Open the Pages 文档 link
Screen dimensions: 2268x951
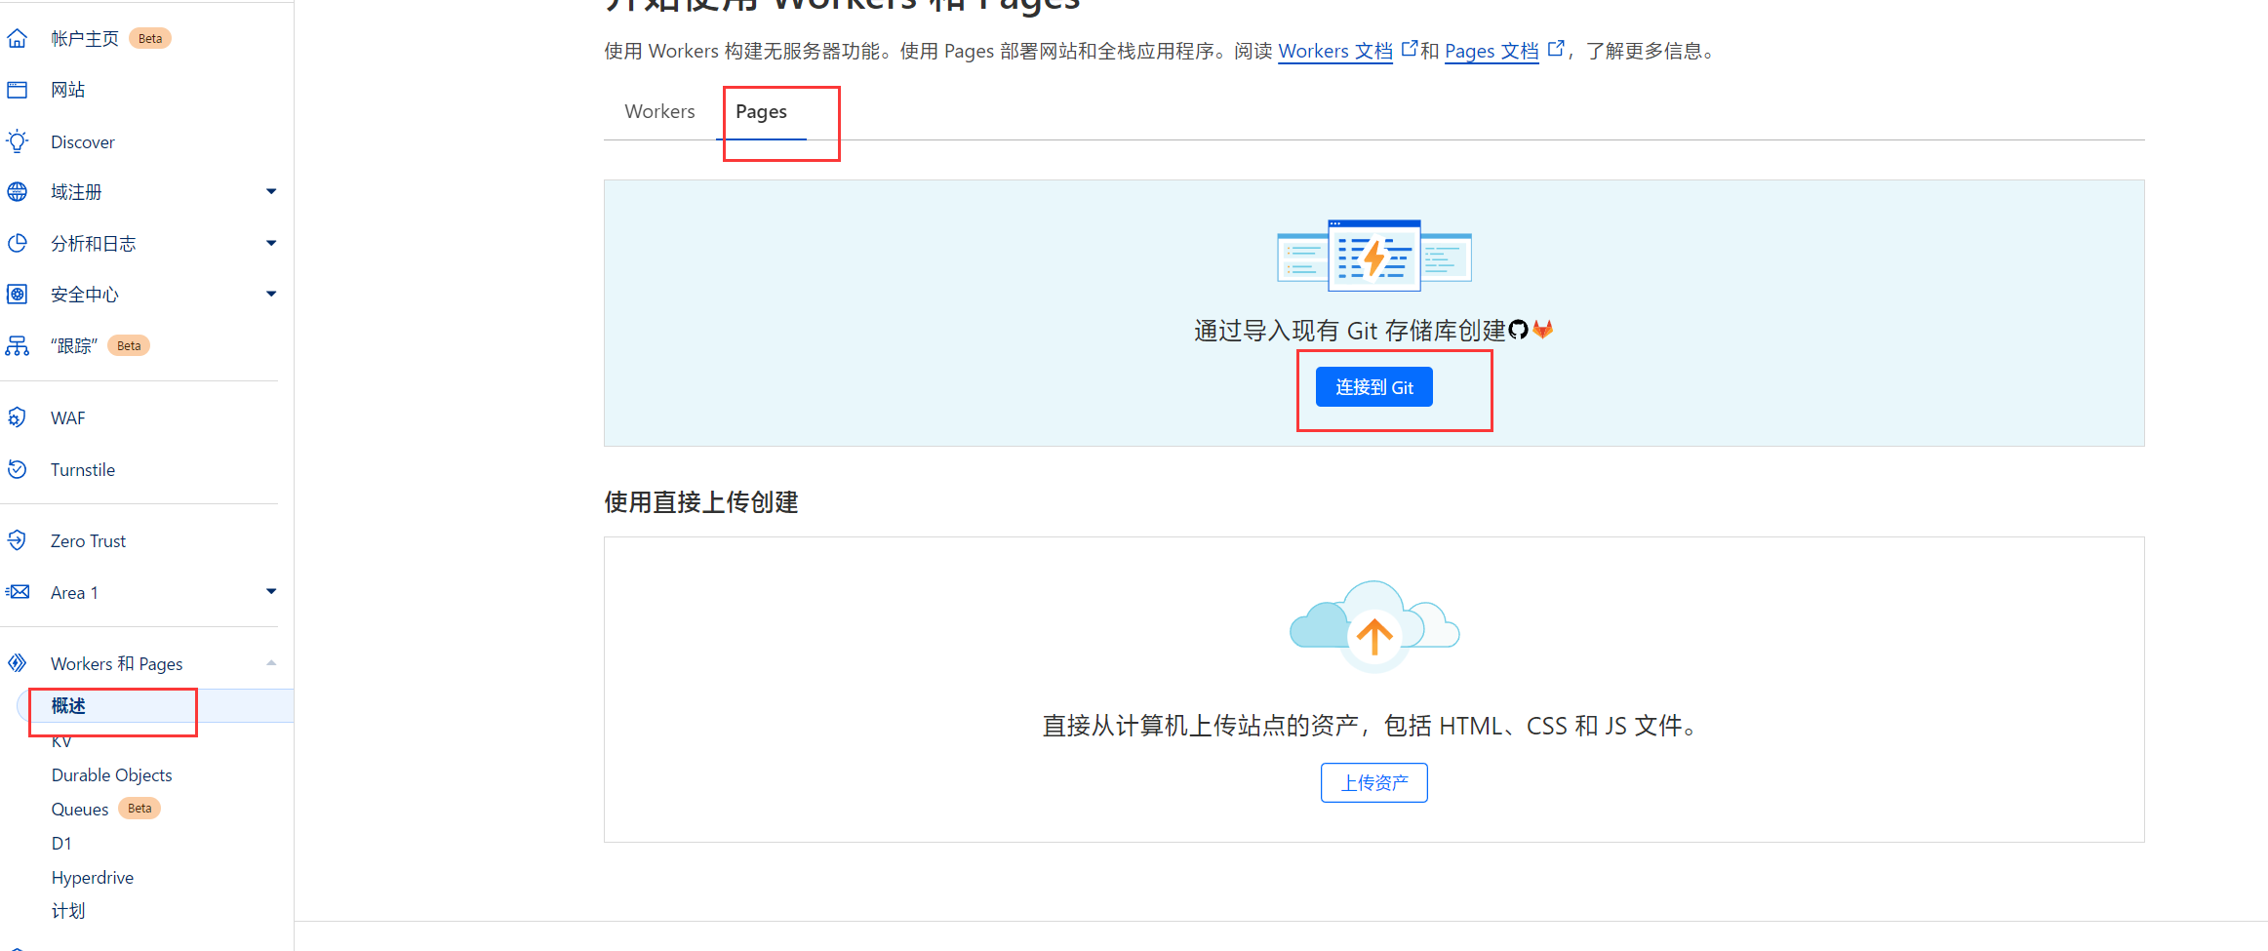click(x=1492, y=52)
